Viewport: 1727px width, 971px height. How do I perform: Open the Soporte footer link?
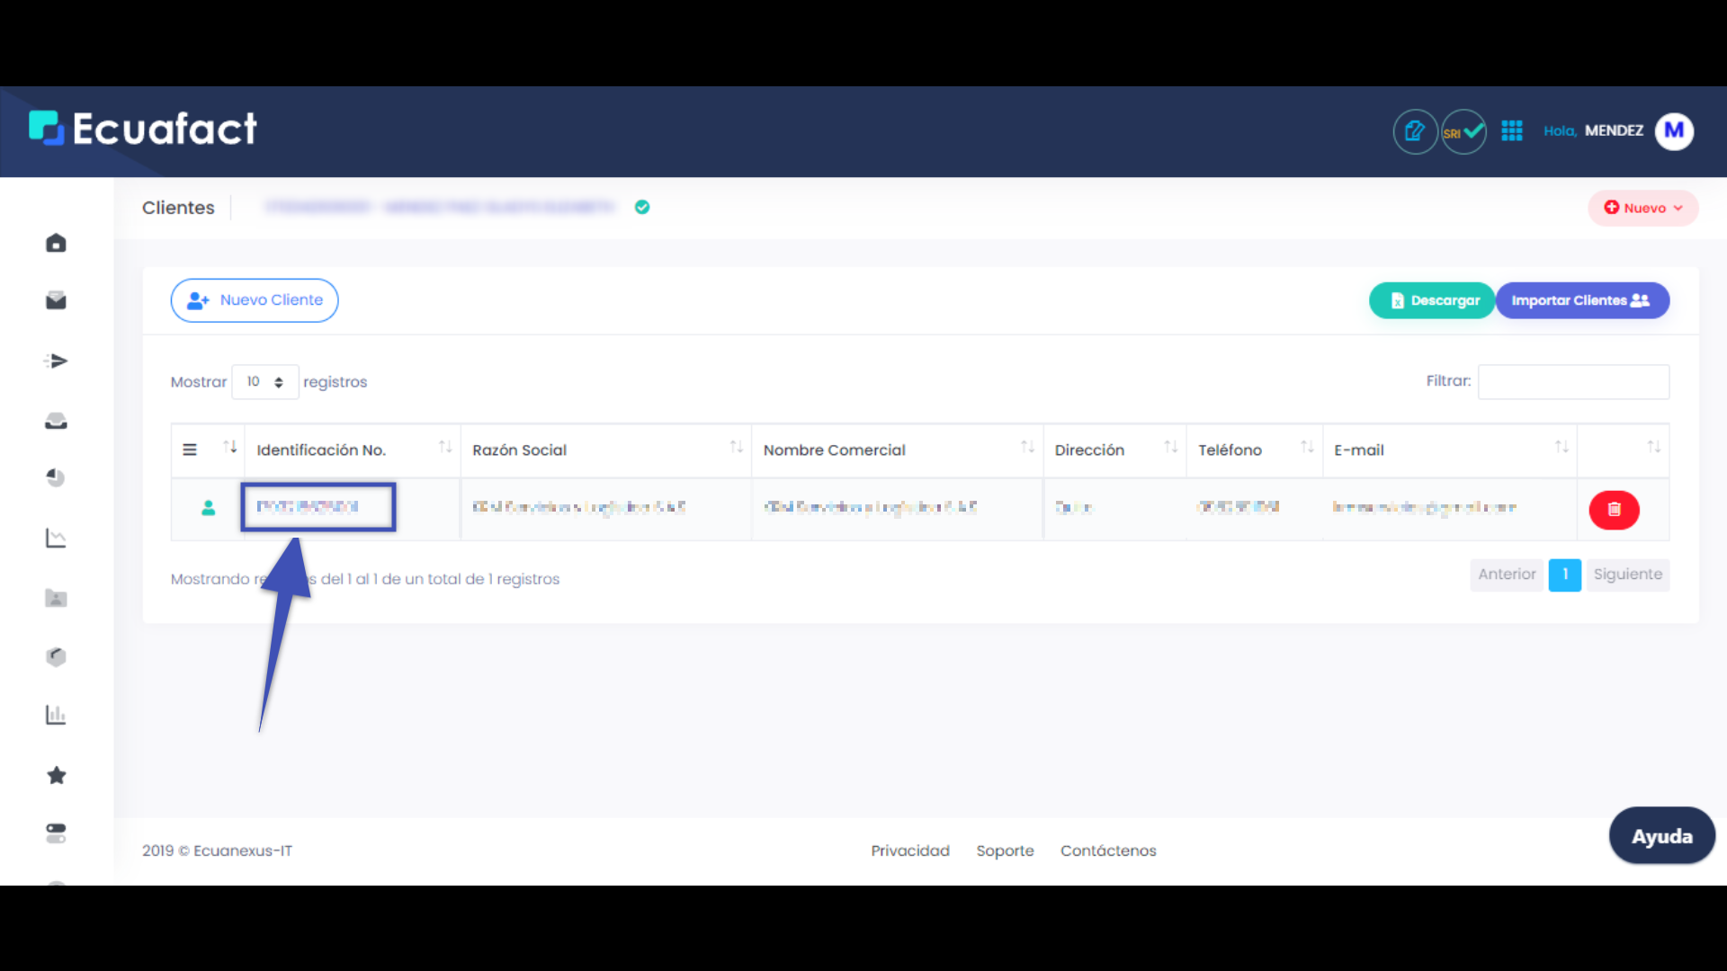tap(1005, 851)
